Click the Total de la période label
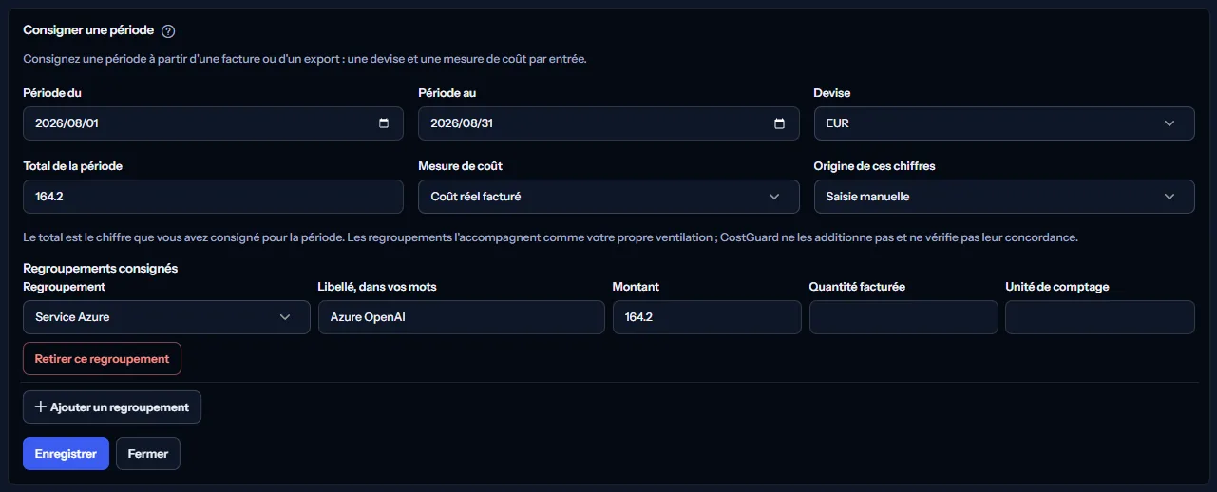The image size is (1217, 492). (x=73, y=166)
